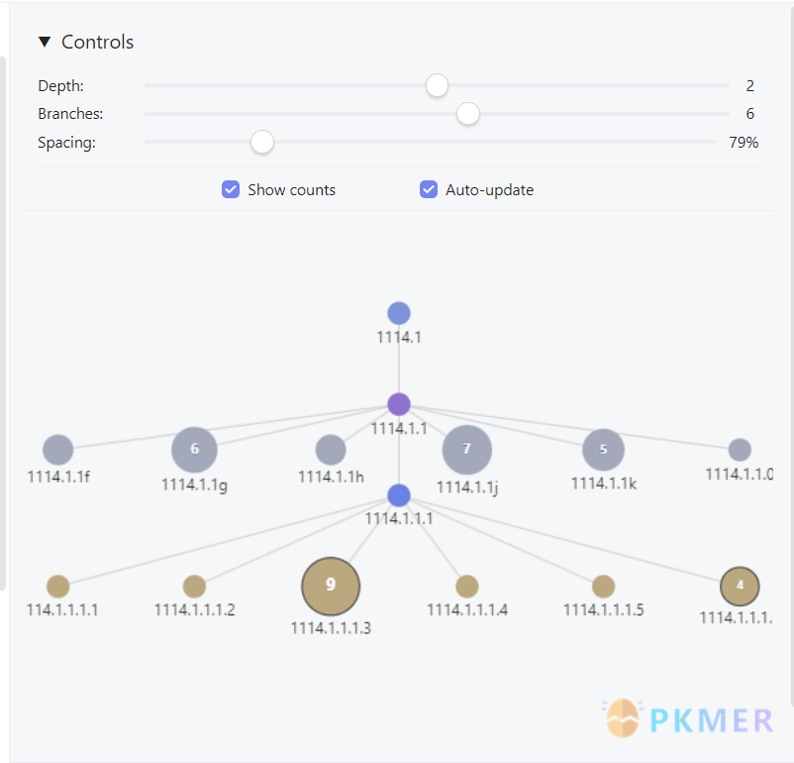Disable the Auto-update checkbox
Screen dimensions: 794x763
[x=429, y=189]
